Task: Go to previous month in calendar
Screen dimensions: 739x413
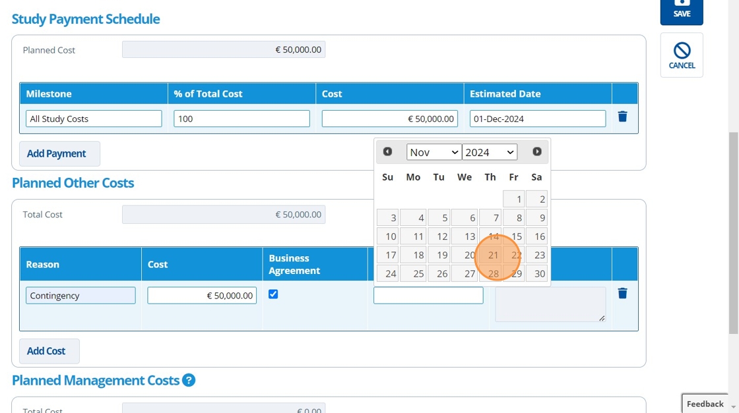Action: [x=387, y=151]
